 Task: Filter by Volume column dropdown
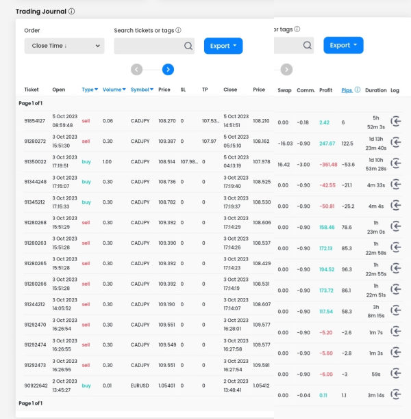pos(114,90)
